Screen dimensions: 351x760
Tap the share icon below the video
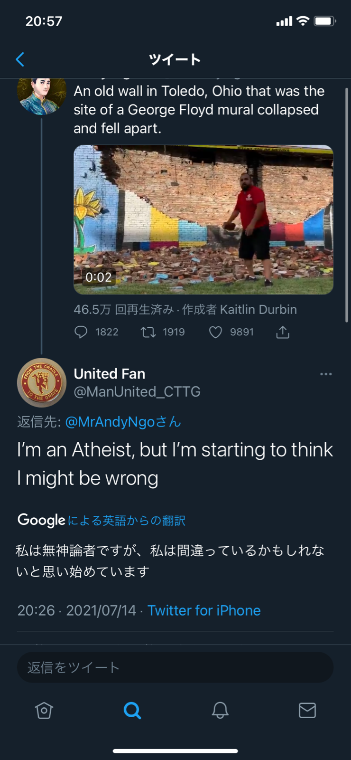(283, 332)
